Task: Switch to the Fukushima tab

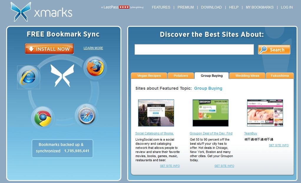Action: point(280,76)
